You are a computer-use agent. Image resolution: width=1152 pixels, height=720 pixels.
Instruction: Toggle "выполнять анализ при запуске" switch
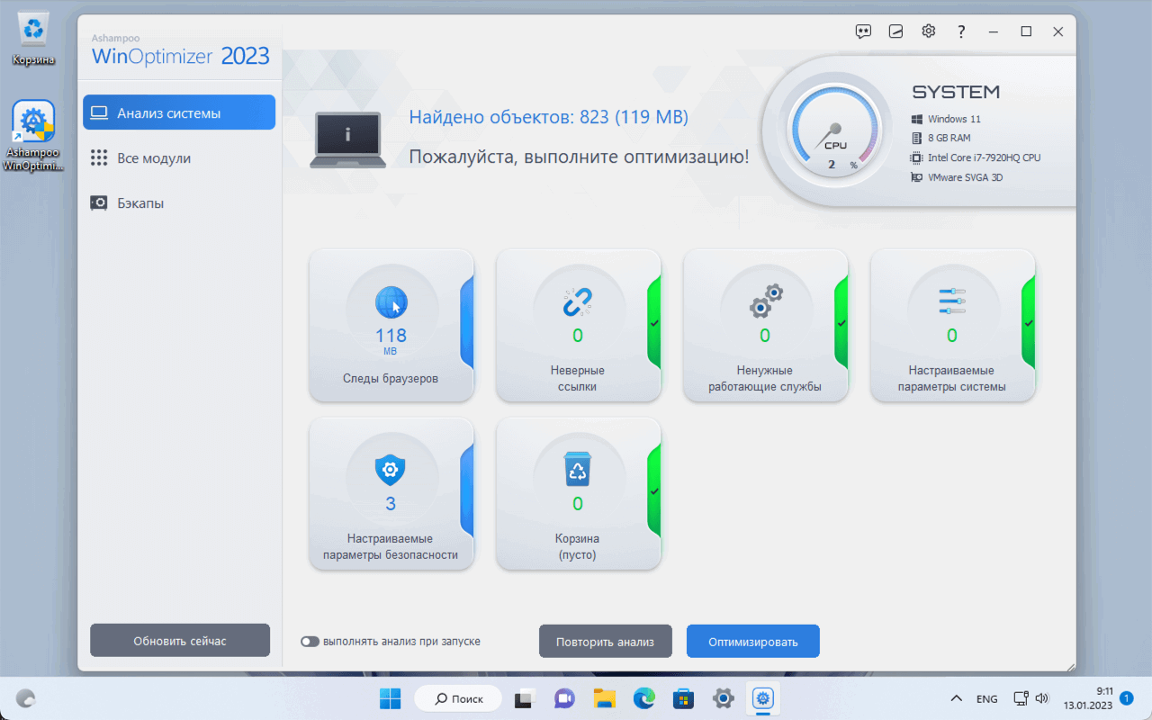310,642
